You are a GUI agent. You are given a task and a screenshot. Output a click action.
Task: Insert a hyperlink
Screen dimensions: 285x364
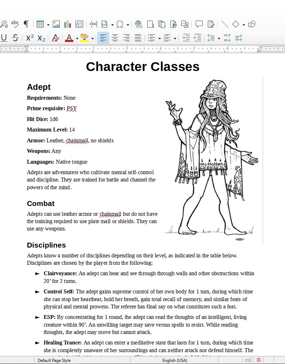pyautogui.click(x=139, y=24)
